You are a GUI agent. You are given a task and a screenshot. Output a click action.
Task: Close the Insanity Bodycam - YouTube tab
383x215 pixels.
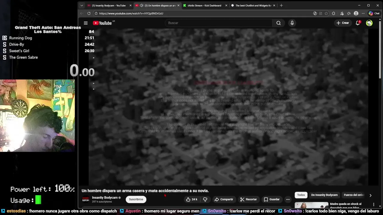coord(130,5)
